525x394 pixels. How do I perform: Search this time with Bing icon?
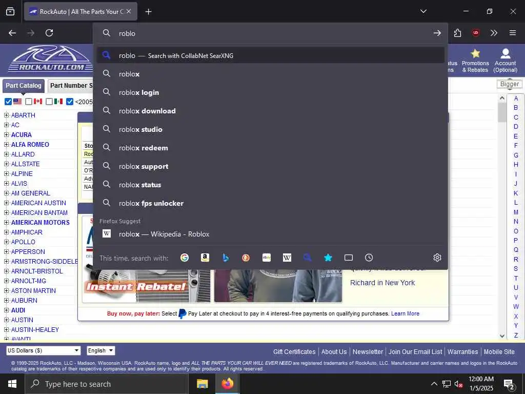[226, 258]
